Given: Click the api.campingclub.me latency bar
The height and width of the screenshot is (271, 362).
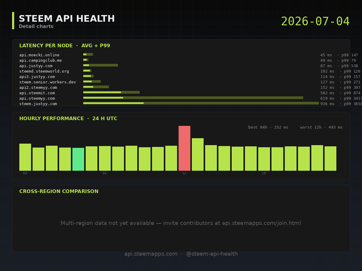Looking at the screenshot, I should click(x=86, y=60).
